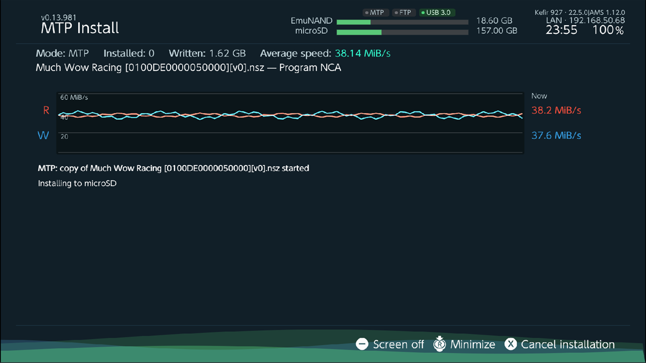Click the 18.60 GB free space value

coord(494,21)
